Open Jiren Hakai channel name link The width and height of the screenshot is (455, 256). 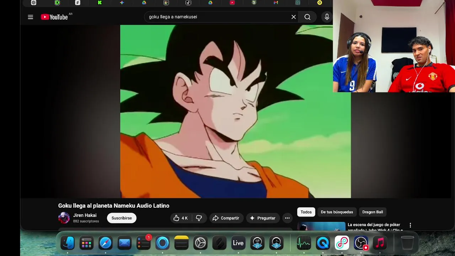(x=85, y=215)
